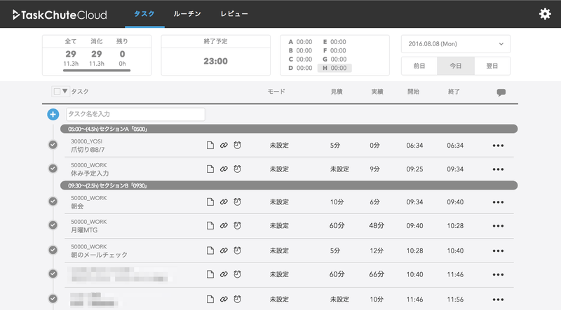Click alarm clock icon for 朝のメールチェック task

pyautogui.click(x=237, y=251)
